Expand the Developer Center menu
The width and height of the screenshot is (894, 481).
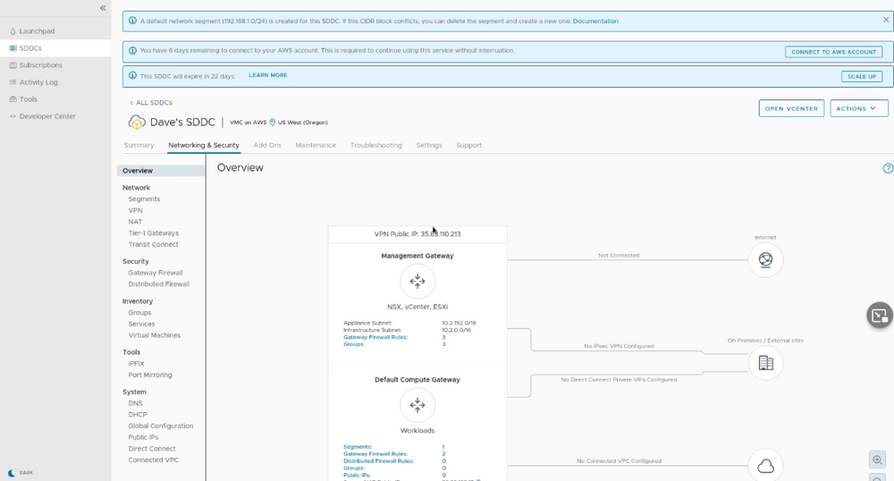point(46,116)
